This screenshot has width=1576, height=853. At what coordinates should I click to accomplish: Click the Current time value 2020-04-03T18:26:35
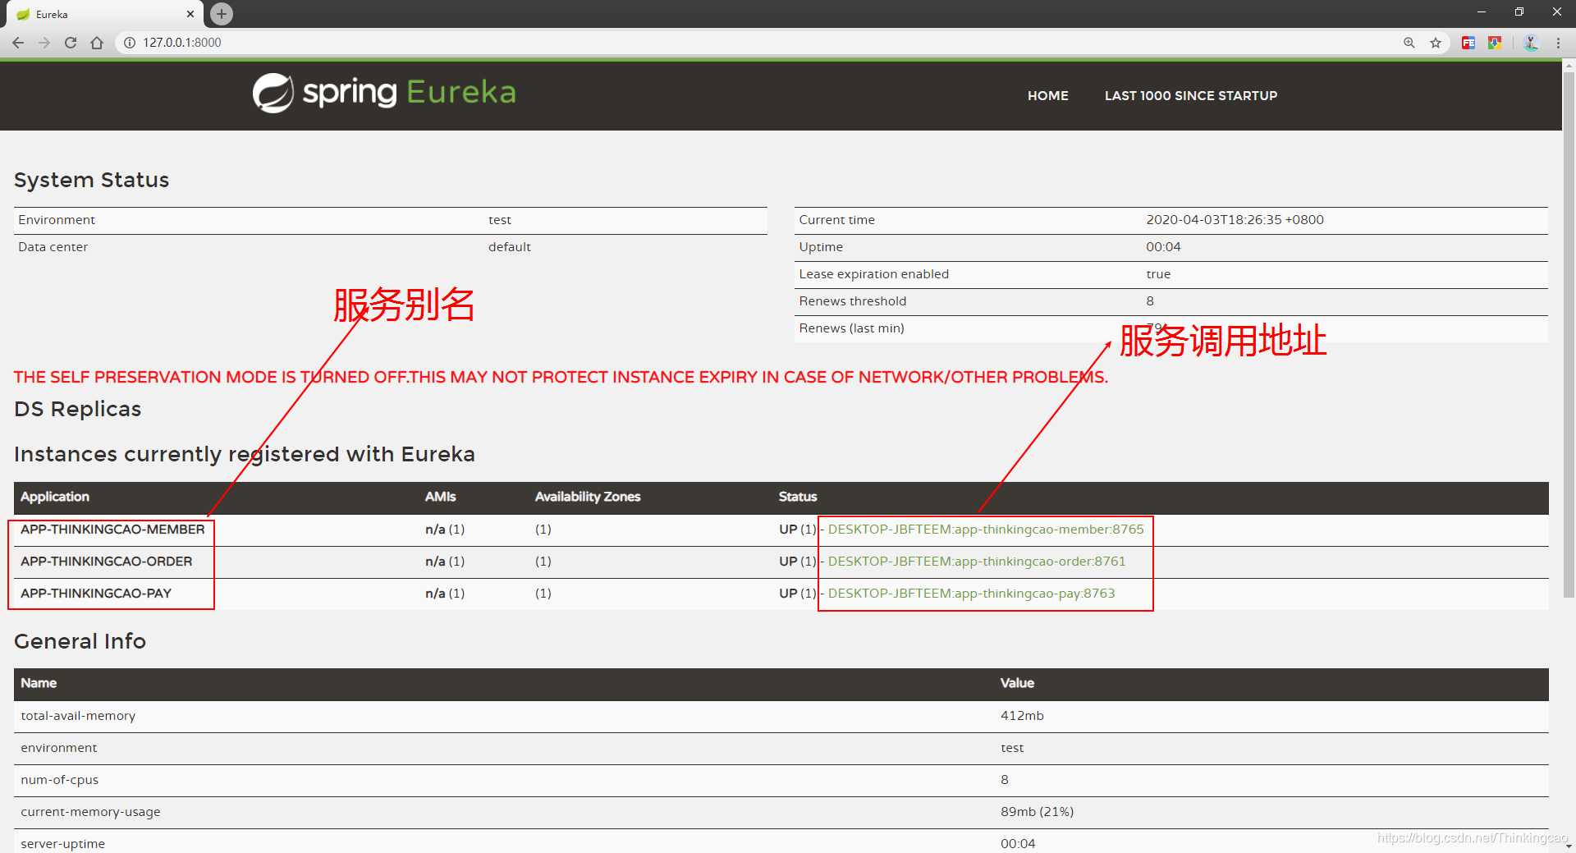[1235, 220]
